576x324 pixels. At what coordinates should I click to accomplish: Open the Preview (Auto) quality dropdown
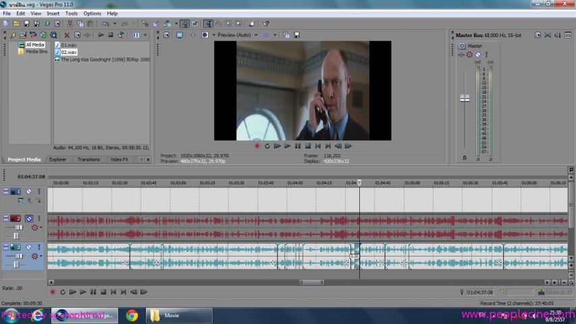pos(256,35)
